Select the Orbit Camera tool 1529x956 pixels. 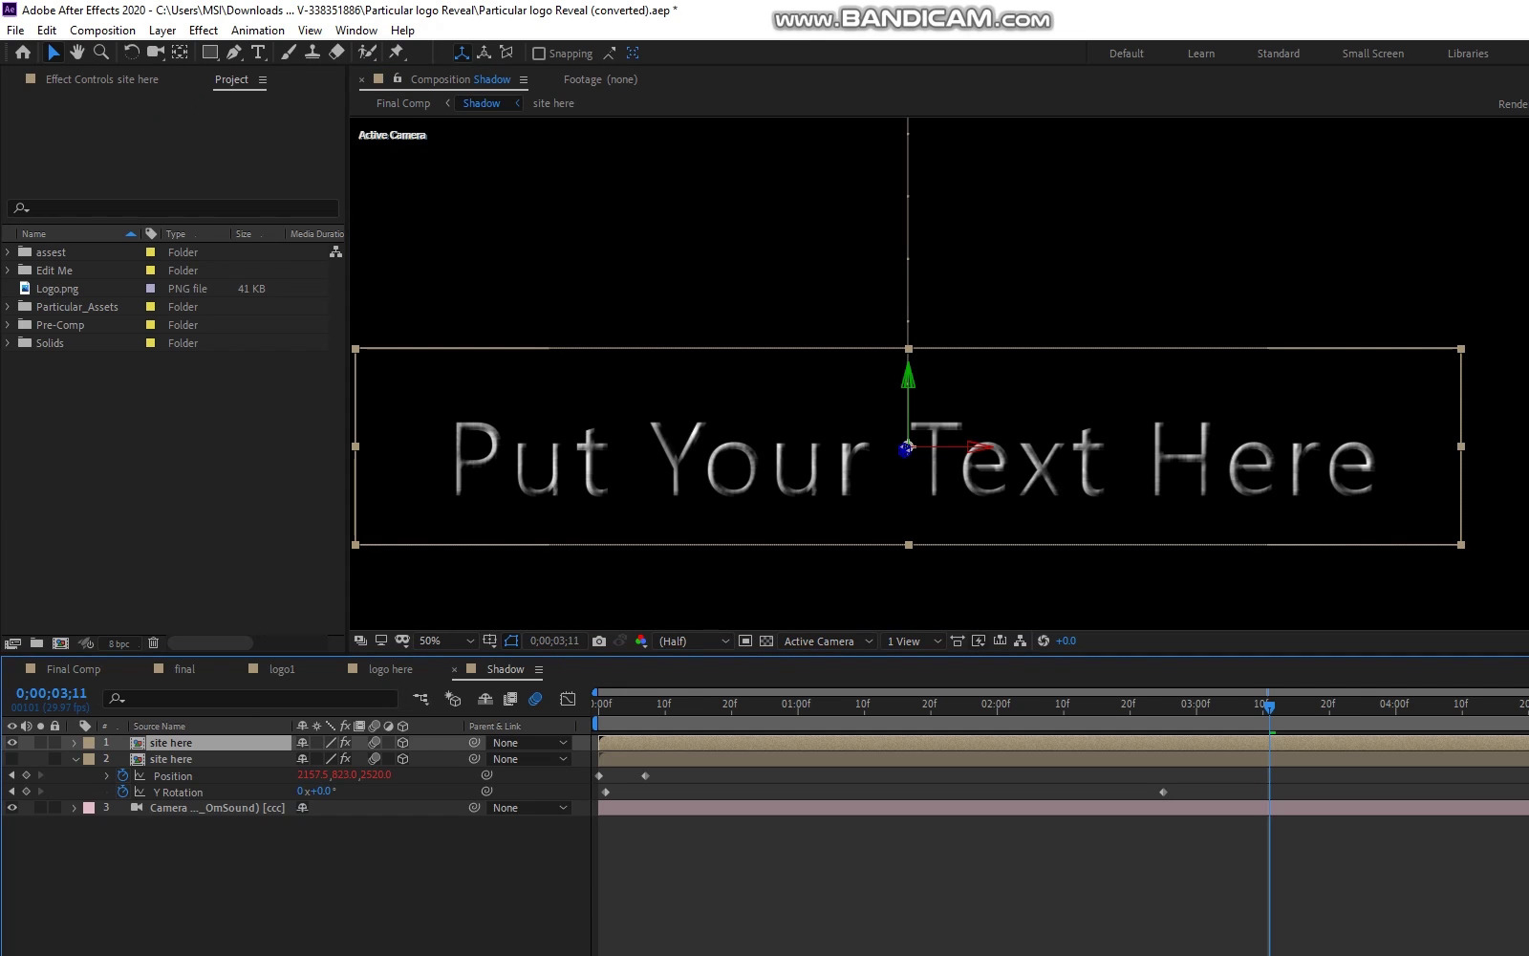pyautogui.click(x=156, y=53)
